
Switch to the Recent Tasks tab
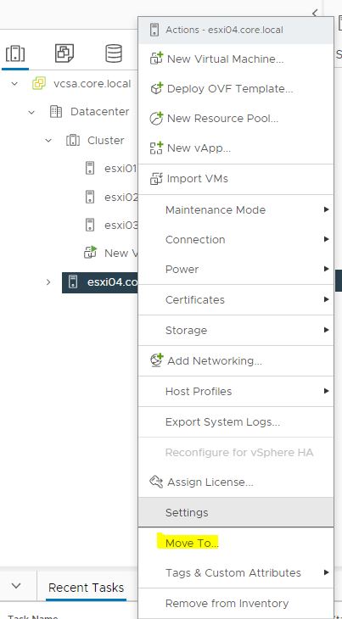(86, 587)
